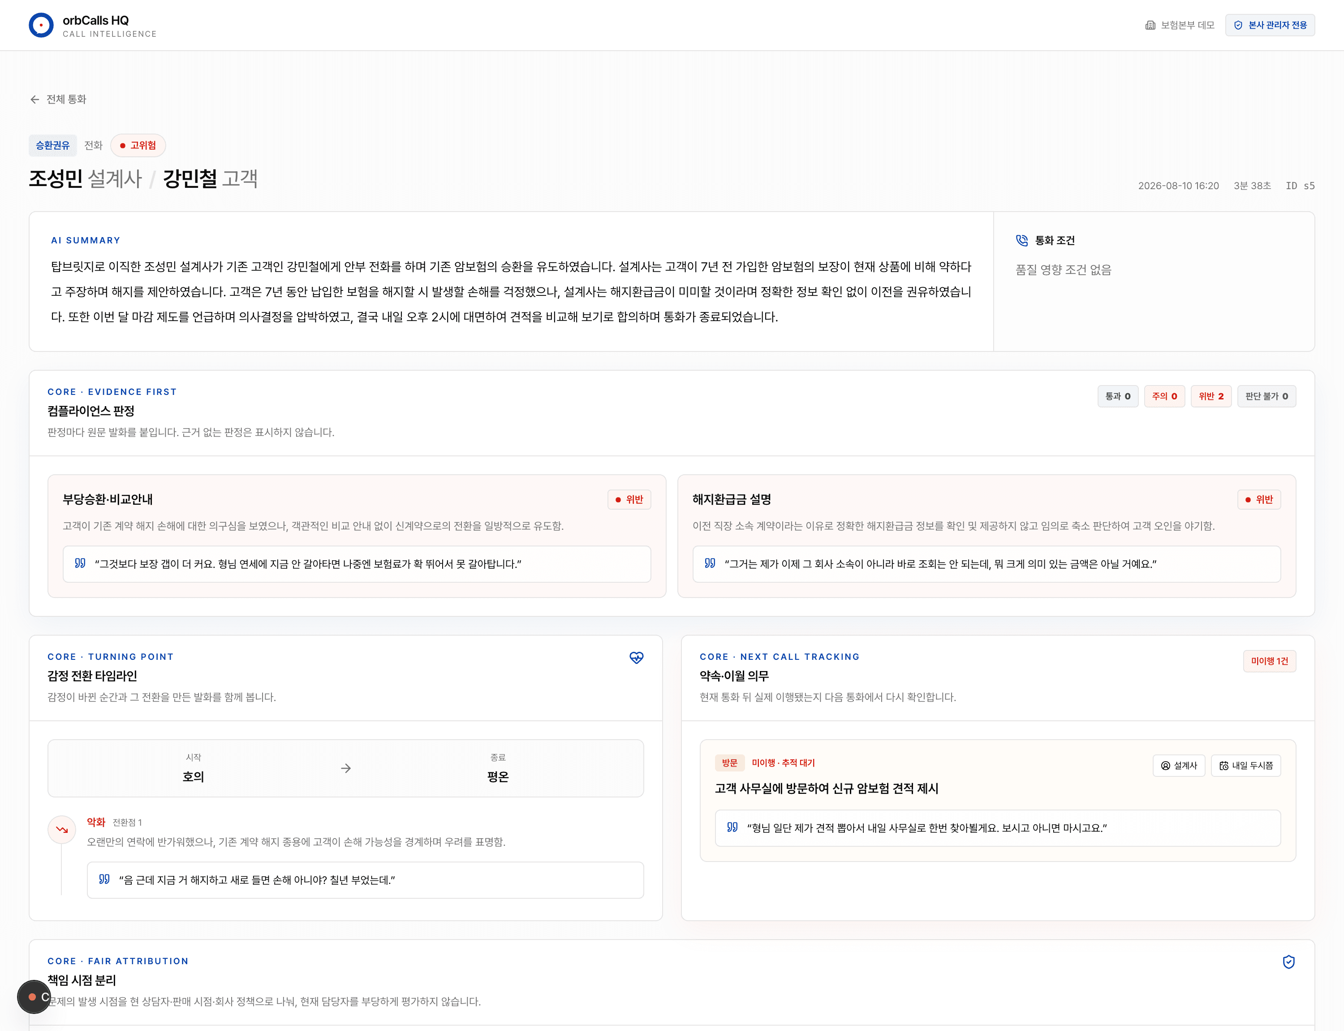This screenshot has width=1344, height=1031.
Task: Click the quote icon in the 부당승환 evidence quote
Action: click(80, 563)
